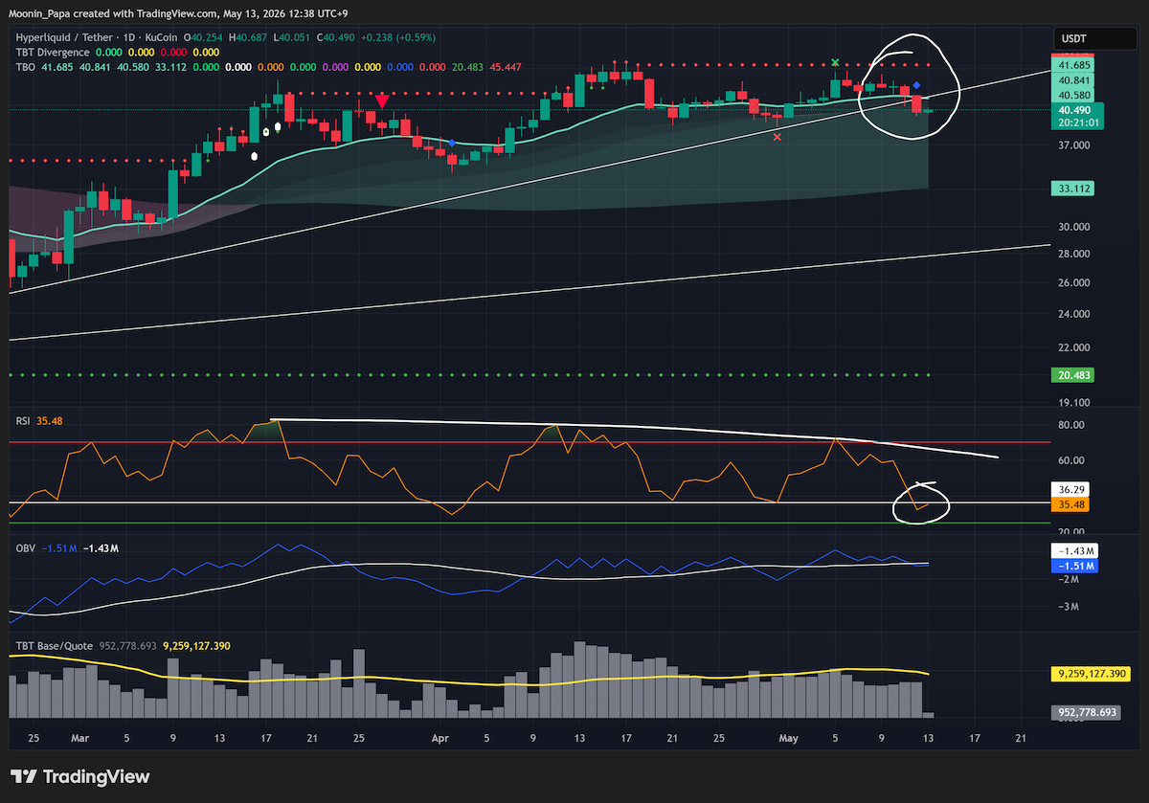Click the red down-triangle signal marker
Screen dimensions: 1149x803
tap(382, 101)
